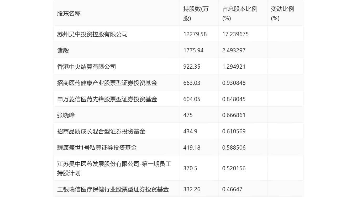The width and height of the screenshot is (357, 197).
Task: Click the shareholding value 434.9
Action: click(x=190, y=131)
